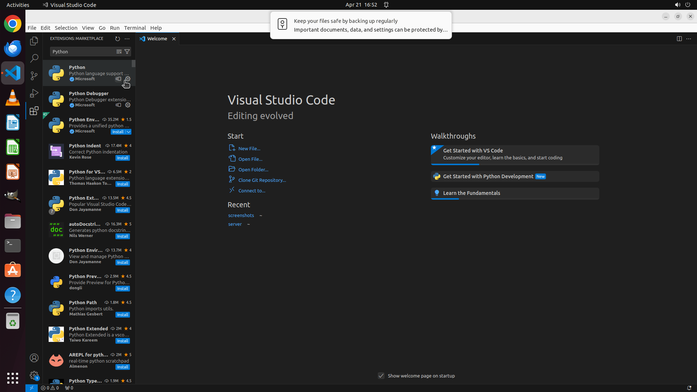Click the Filter Extensions funnel icon
Screen dimensions: 697x392
pos(127,52)
